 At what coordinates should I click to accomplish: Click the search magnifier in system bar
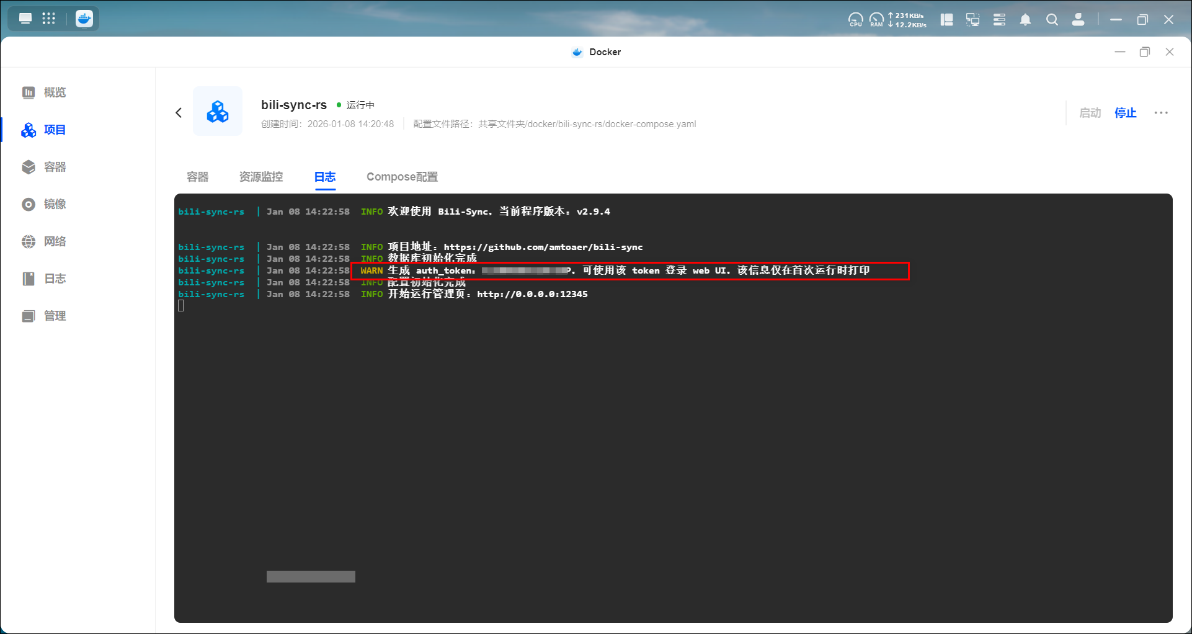1052,20
